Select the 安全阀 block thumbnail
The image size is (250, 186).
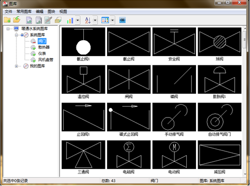pos(174,42)
